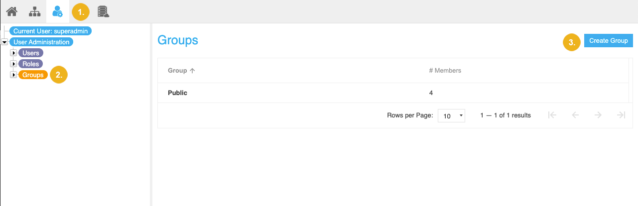
Task: Open the server cloud icon
Action: [104, 11]
